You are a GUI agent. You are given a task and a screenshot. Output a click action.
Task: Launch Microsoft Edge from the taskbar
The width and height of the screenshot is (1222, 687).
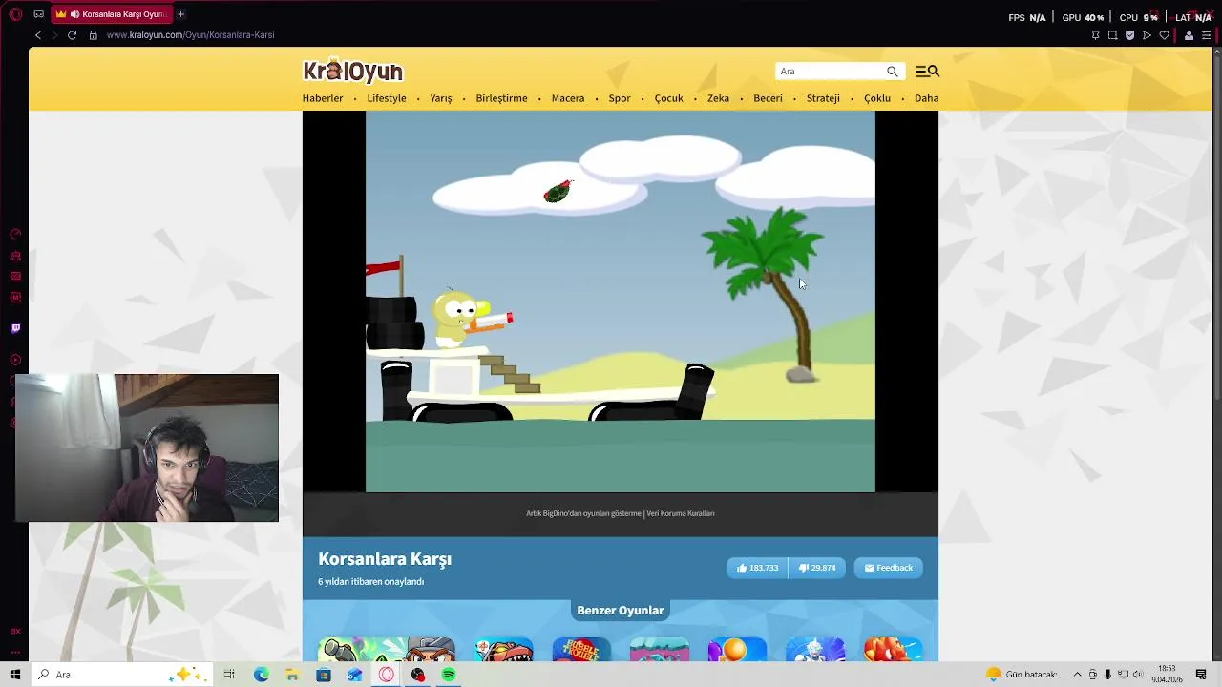tap(261, 675)
